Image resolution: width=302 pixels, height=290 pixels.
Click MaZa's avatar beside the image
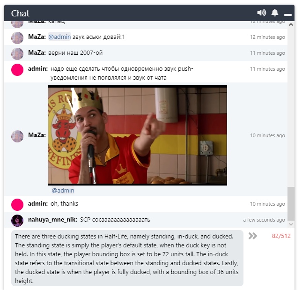17,136
